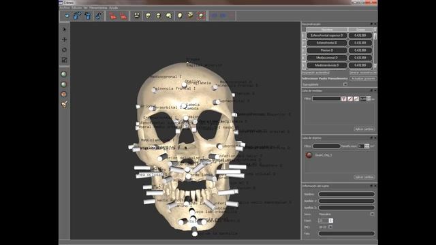Screen dimensions: 436x245
Task: Click the blue tool icon before red icons
Action: pos(98,16)
